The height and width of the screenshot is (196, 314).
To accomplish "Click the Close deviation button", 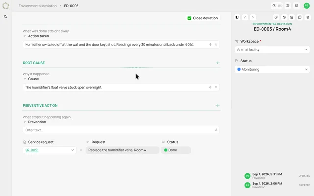I will pyautogui.click(x=203, y=18).
